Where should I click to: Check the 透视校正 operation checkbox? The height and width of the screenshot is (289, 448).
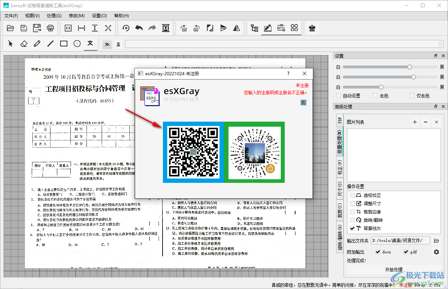pyautogui.click(x=352, y=195)
